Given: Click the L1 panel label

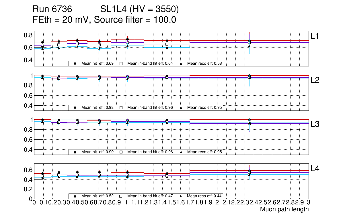Looking at the screenshot, I should tap(315, 36).
